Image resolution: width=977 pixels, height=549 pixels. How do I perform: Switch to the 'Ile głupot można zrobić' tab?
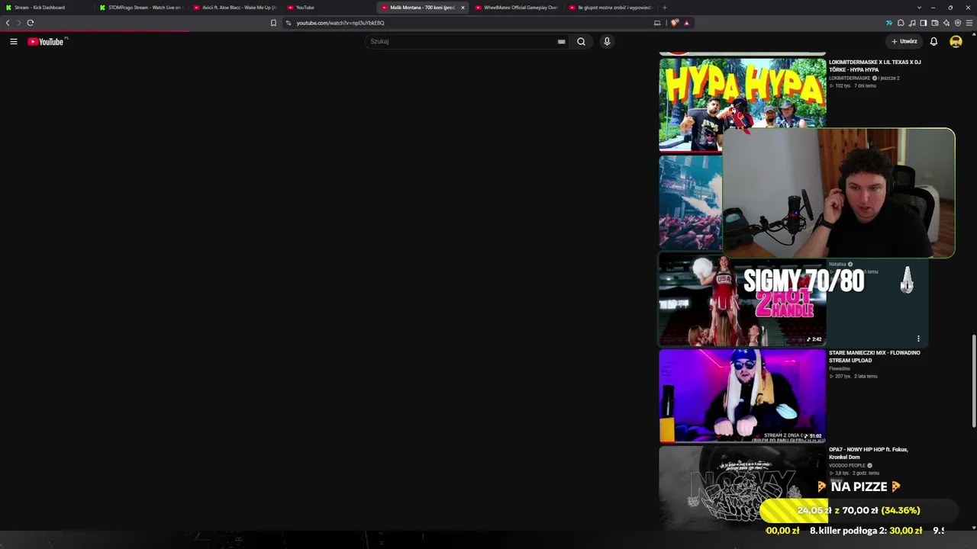610,8
